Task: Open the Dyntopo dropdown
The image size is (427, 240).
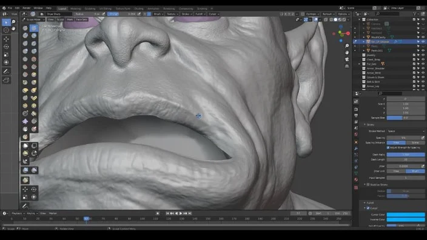Action: tap(312, 14)
